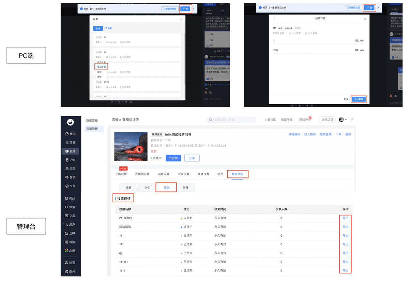Screen dimensions: 409x283
Task: Select the 互动 sub-tab
Action: pyautogui.click(x=166, y=188)
